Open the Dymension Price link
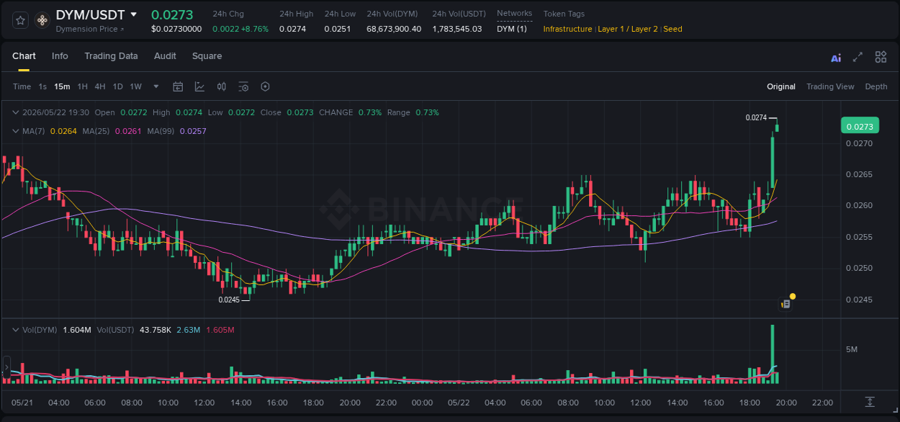This screenshot has width=900, height=422. [x=89, y=29]
